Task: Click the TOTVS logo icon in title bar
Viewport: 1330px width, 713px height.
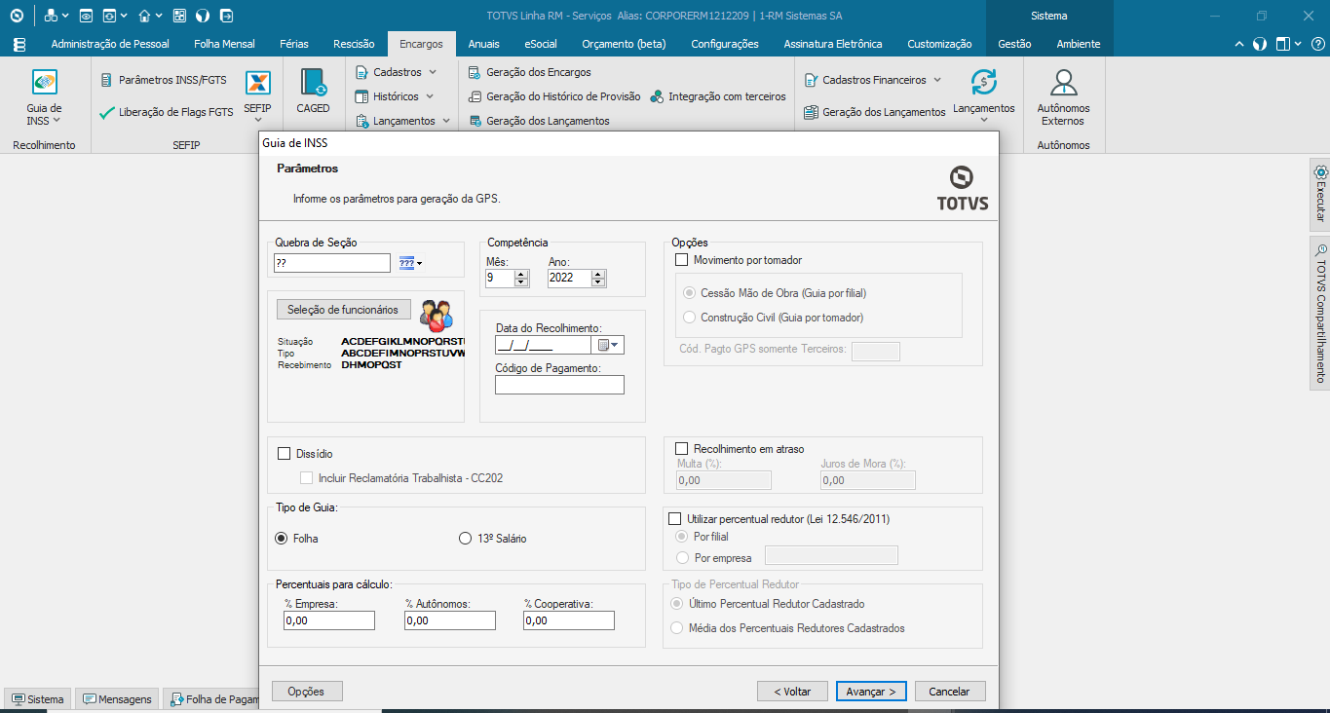Action: 16,16
